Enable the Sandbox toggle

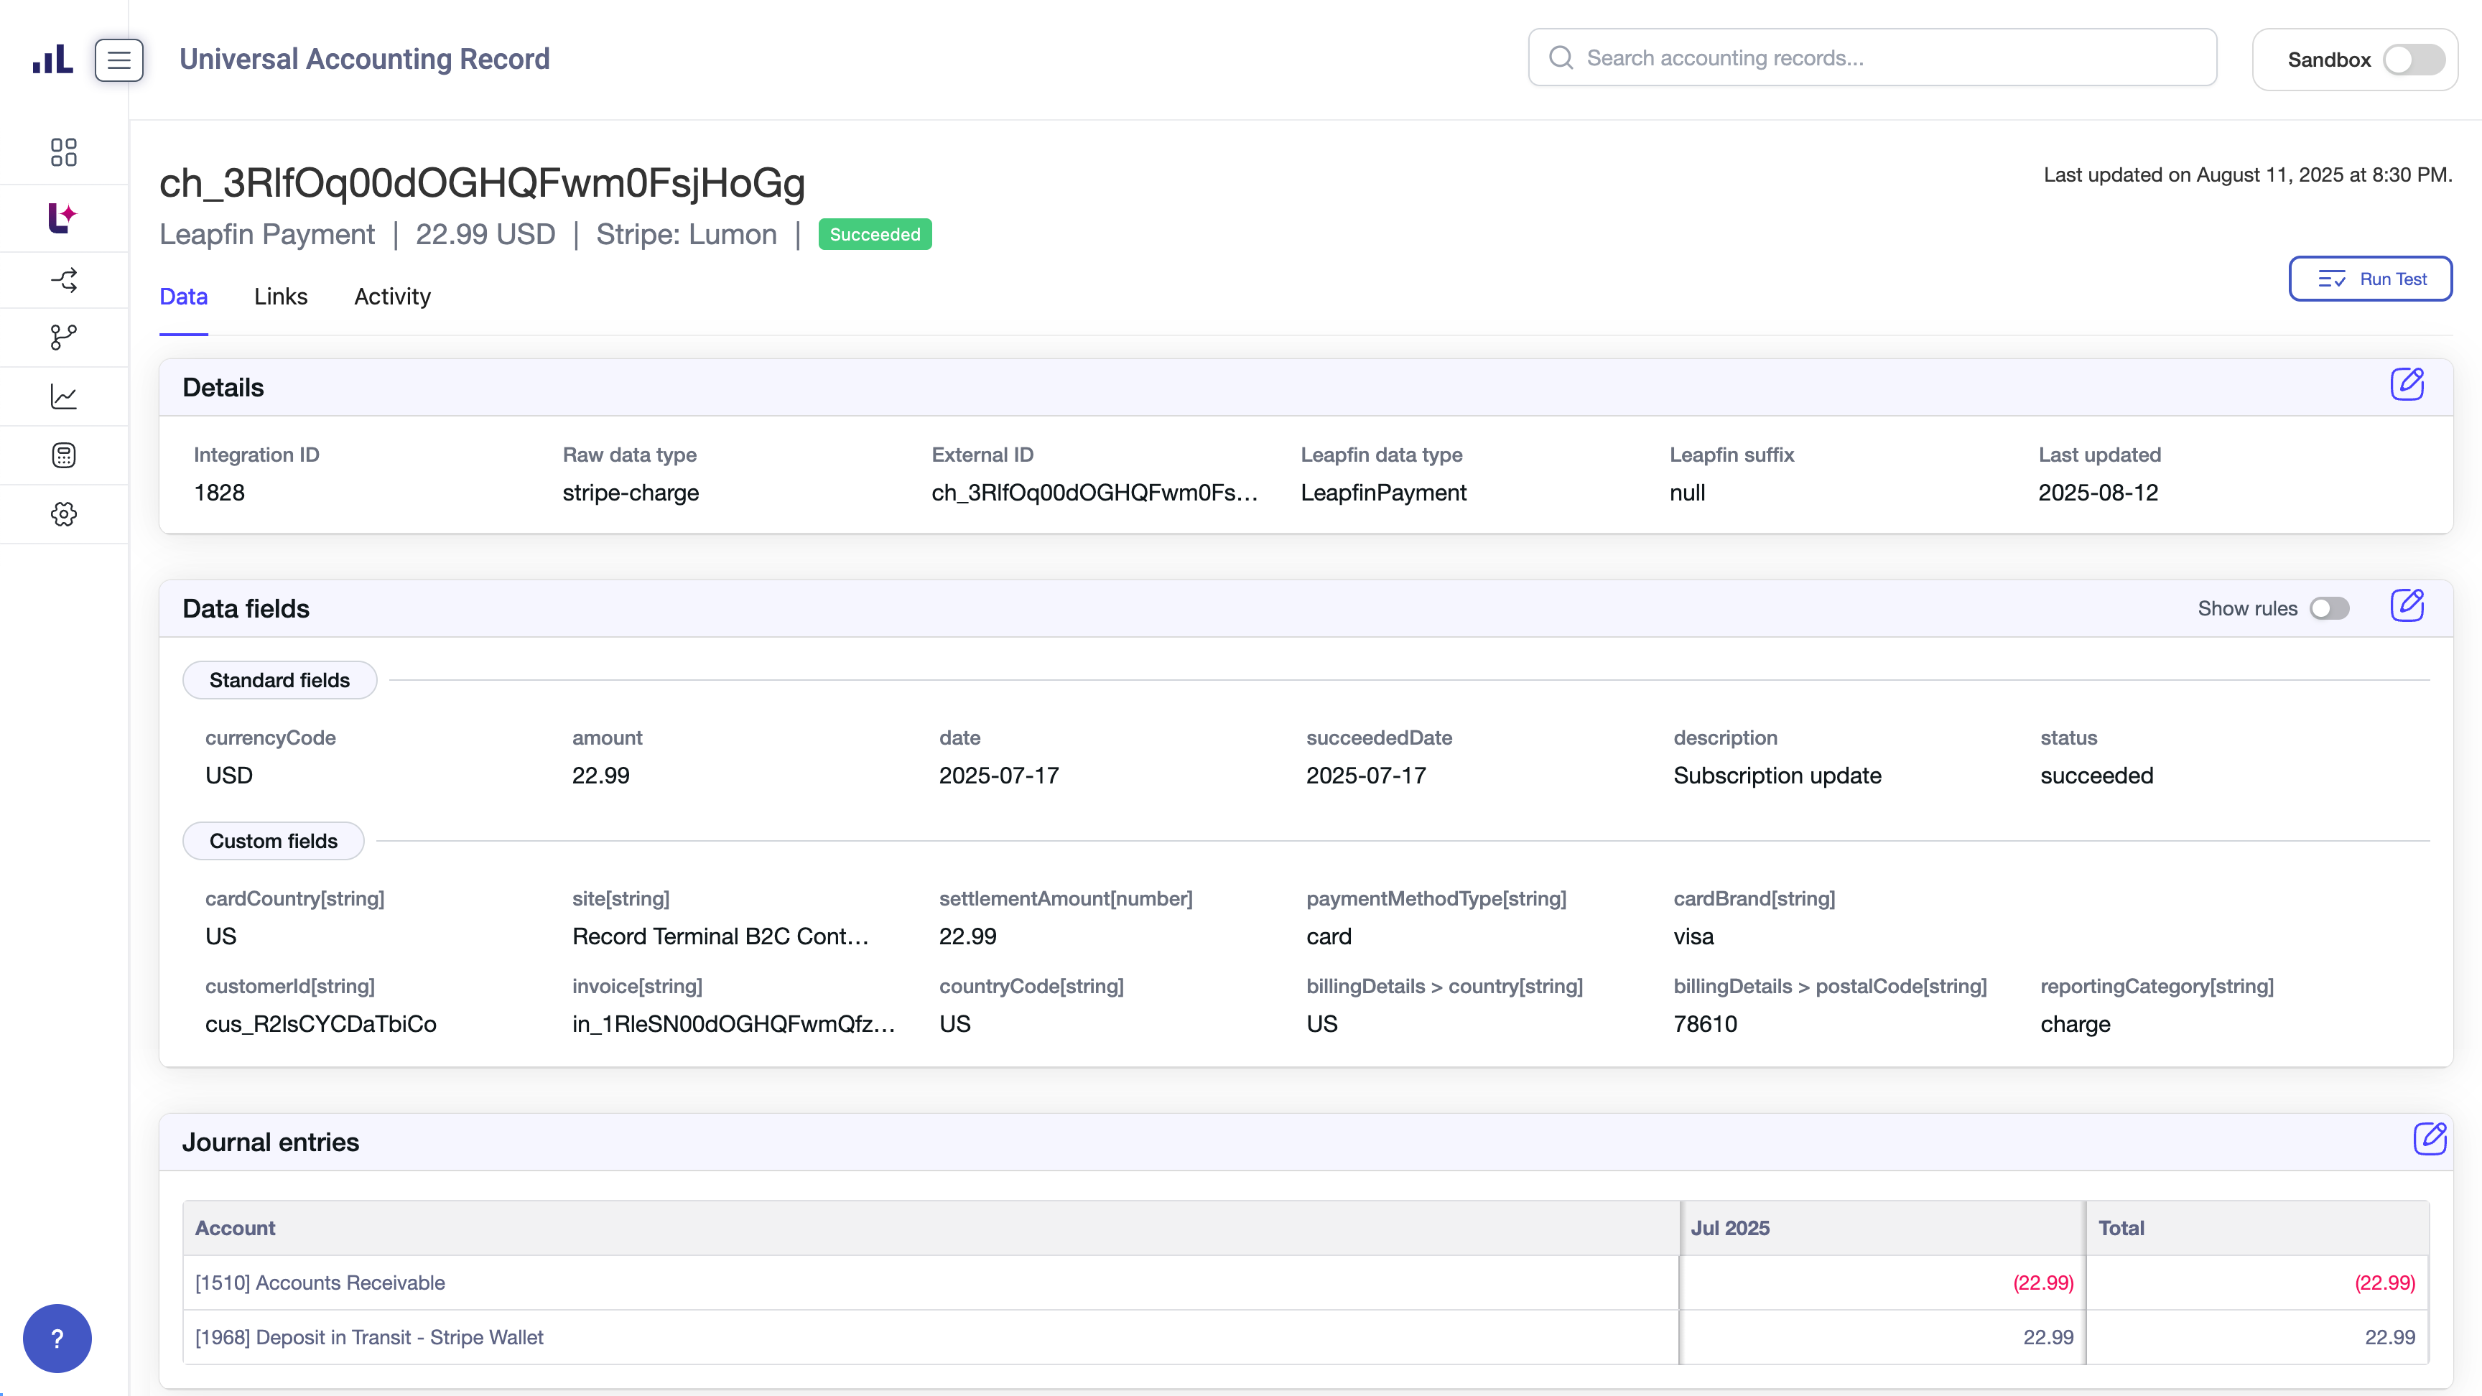(2414, 60)
